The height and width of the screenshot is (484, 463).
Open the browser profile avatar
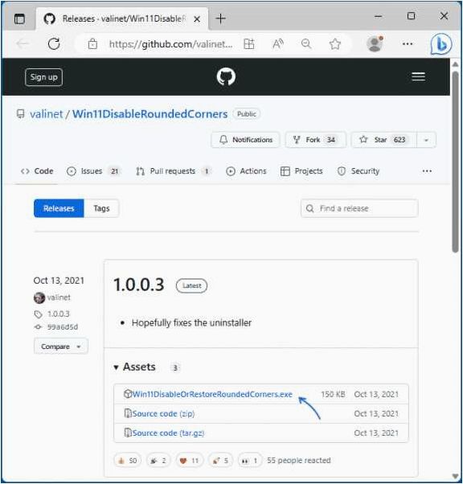(x=375, y=44)
